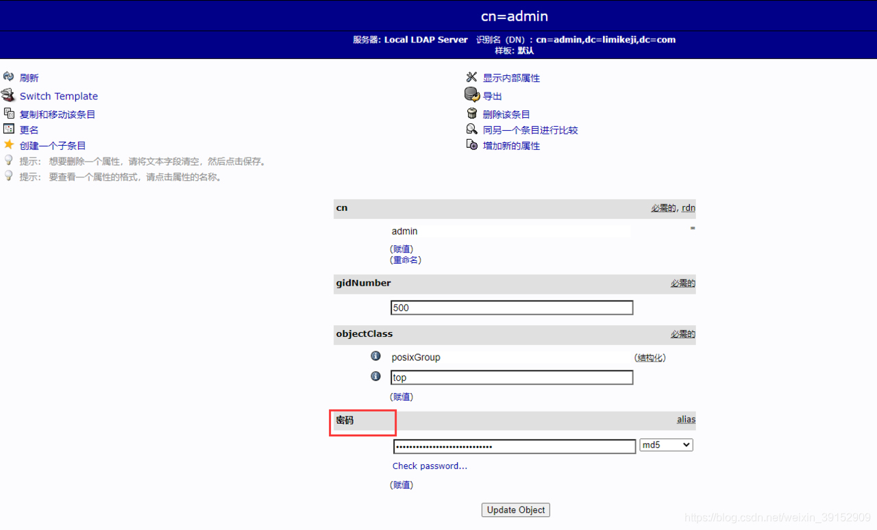Open the 删除该条目 link
Viewport: 877px width, 530px height.
pos(506,114)
